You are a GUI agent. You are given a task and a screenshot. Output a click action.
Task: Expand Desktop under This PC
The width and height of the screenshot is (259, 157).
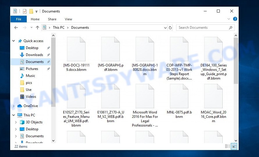coord(16,129)
